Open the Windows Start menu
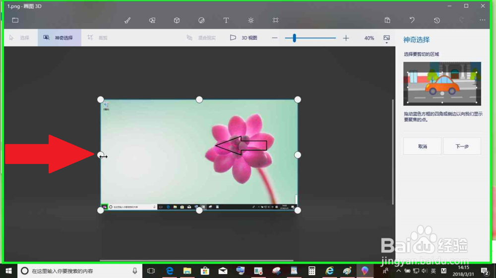 8,271
